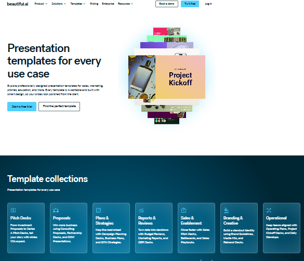Go to the Pricing page
The width and height of the screenshot is (304, 261).
pos(94,4)
